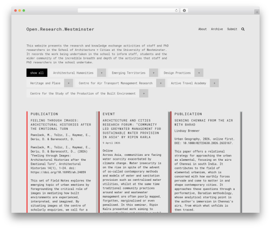Filter by Centre for Air Transport Management Research
Screen dimensions: 271x229
pyautogui.click(x=115, y=83)
